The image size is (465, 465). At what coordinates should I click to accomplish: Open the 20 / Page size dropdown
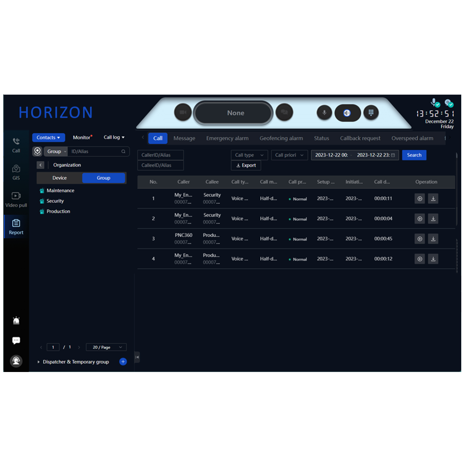106,347
